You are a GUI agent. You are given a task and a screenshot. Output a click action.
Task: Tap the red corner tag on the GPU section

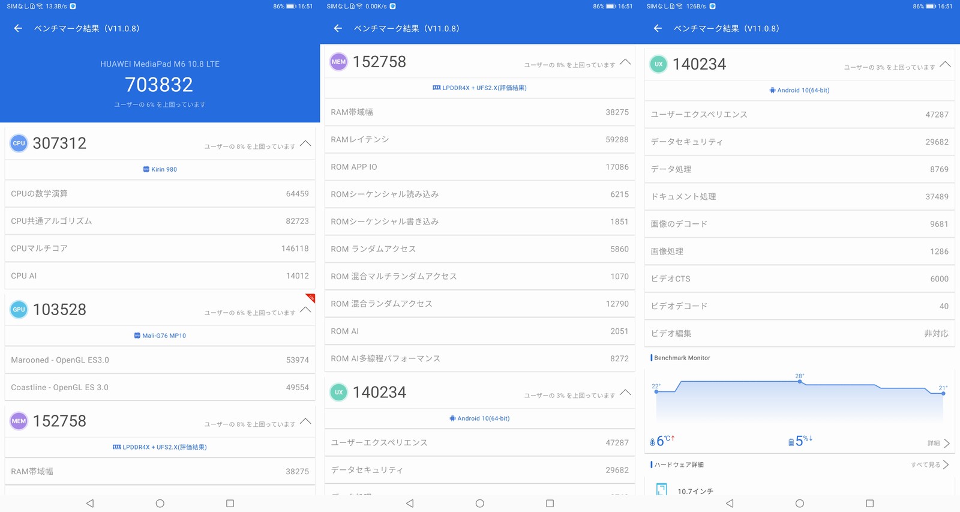[x=311, y=297]
